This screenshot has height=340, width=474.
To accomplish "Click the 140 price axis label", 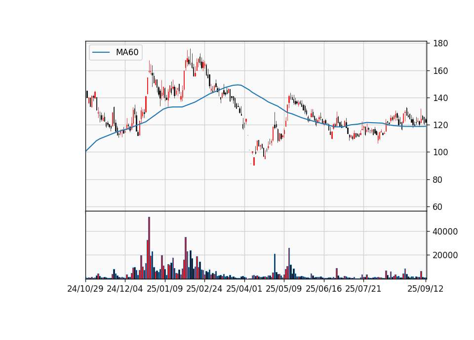I will pyautogui.click(x=440, y=98).
